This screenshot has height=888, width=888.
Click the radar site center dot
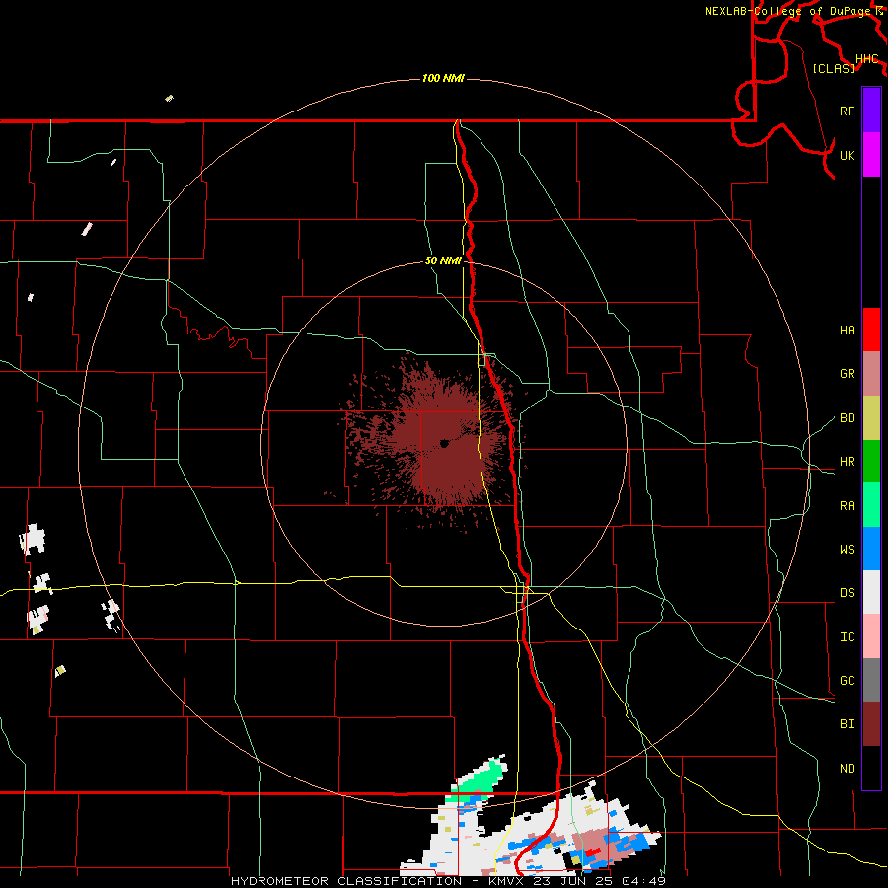(444, 444)
